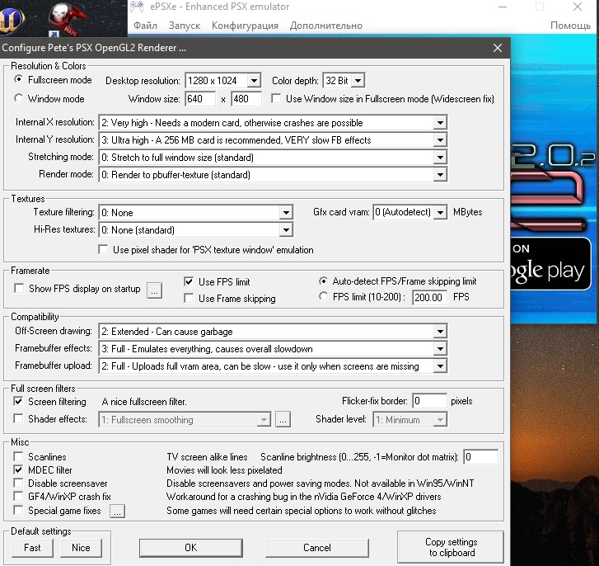Click the Window size height field
Image resolution: width=599 pixels, height=566 pixels.
[x=246, y=99]
